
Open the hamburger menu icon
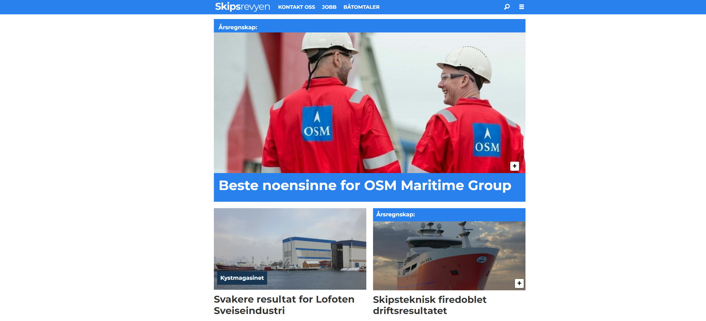pyautogui.click(x=521, y=7)
